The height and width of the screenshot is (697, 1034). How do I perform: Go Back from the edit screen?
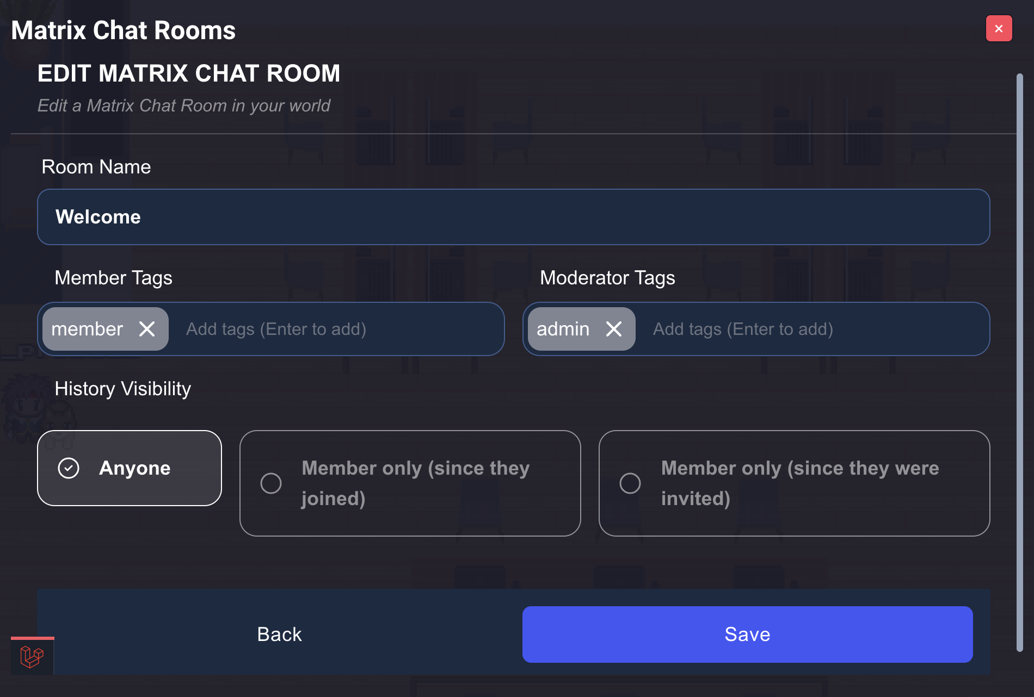[279, 634]
